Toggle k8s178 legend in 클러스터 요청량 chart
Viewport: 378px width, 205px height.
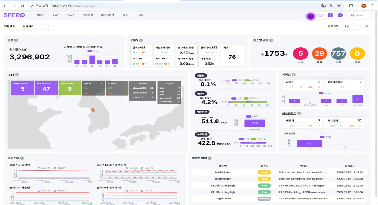44,168
